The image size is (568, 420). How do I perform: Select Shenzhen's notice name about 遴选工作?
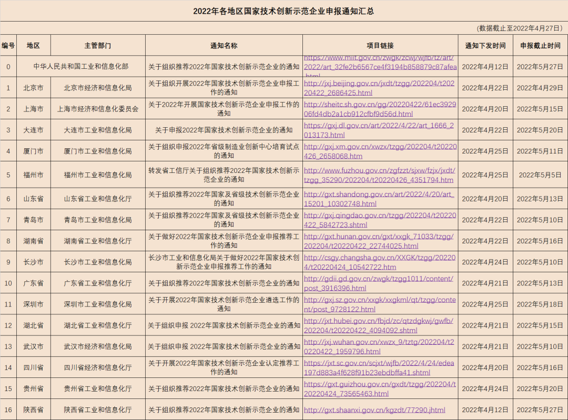pos(224,304)
